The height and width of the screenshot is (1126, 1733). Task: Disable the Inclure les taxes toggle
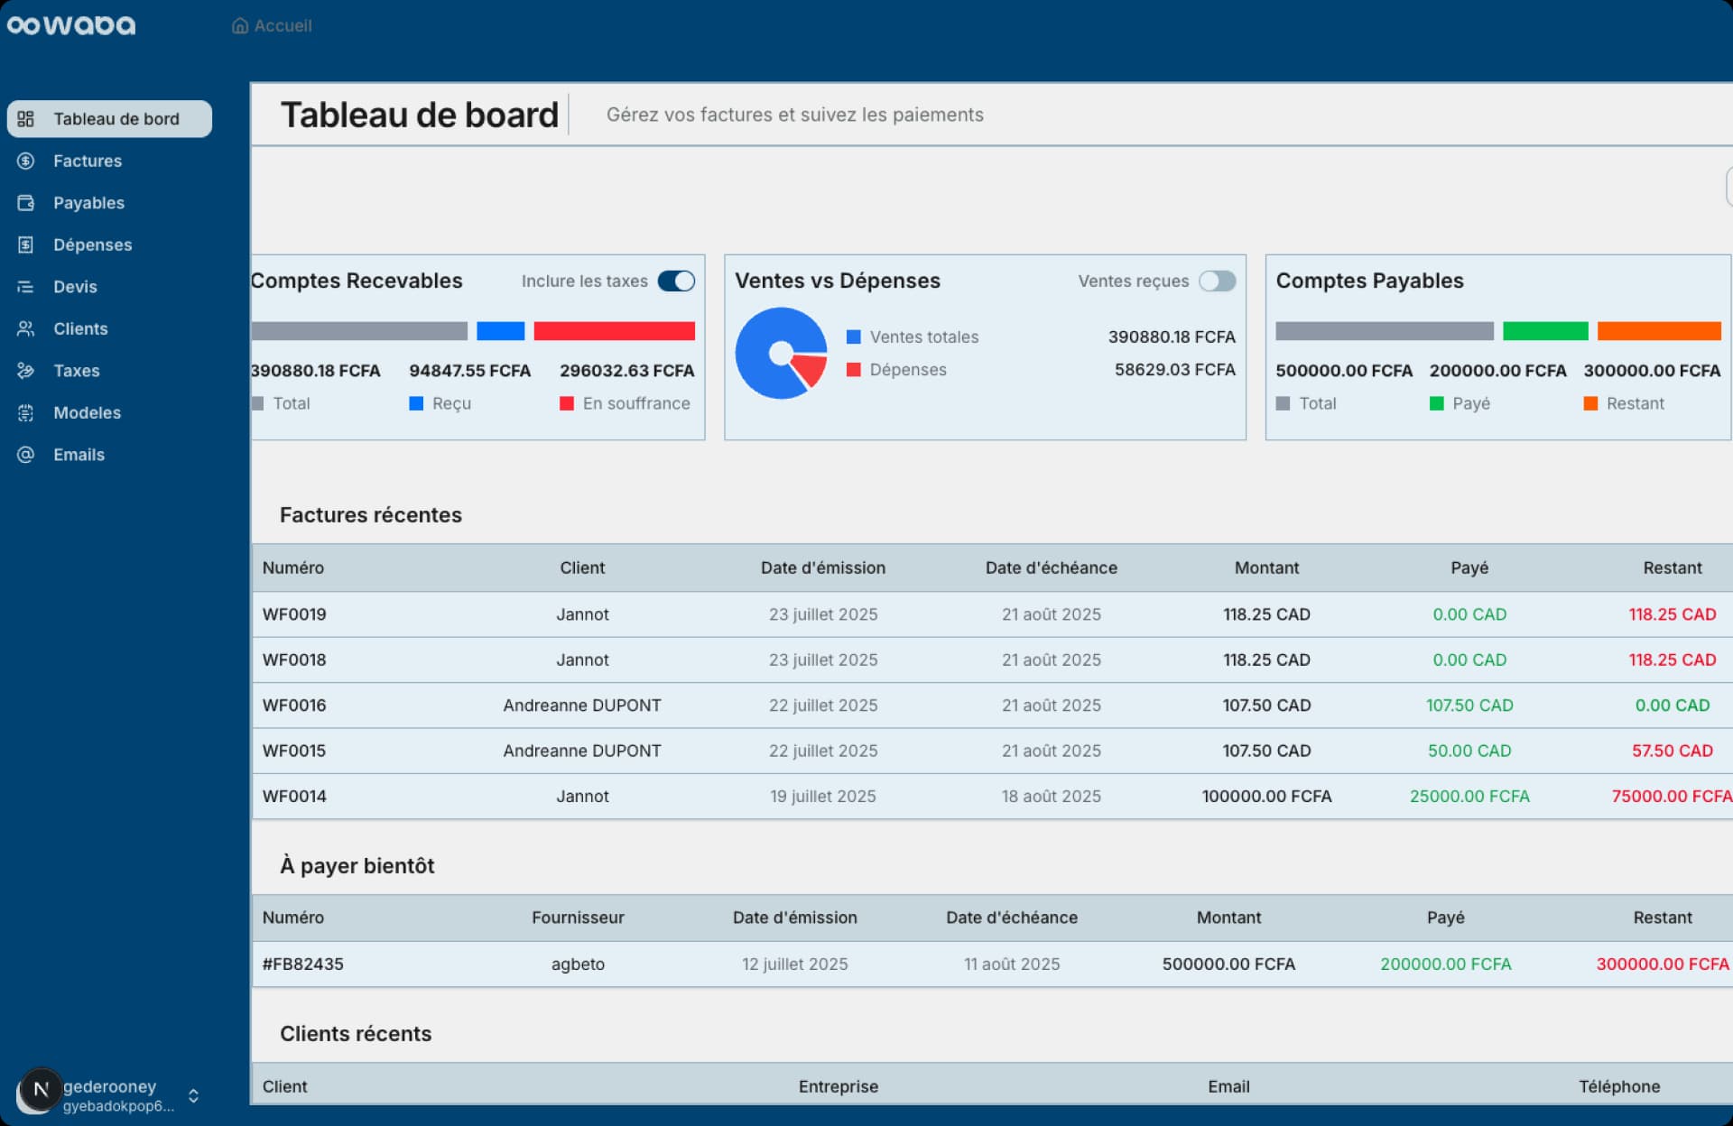tap(675, 281)
